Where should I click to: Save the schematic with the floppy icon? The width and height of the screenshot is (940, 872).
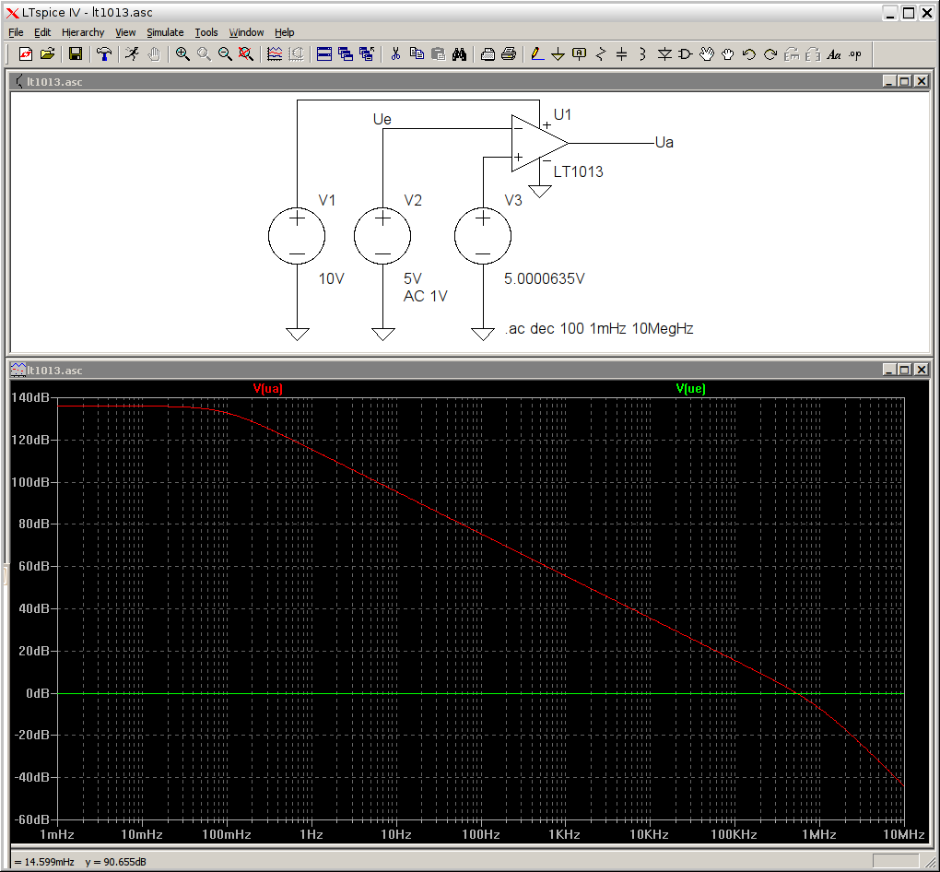(76, 54)
